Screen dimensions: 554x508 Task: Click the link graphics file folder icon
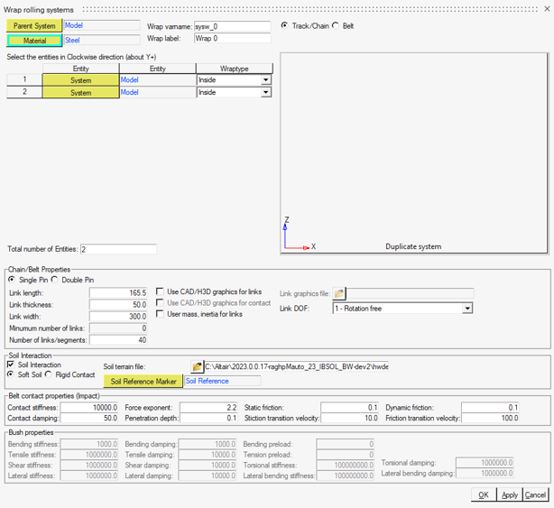click(x=339, y=293)
